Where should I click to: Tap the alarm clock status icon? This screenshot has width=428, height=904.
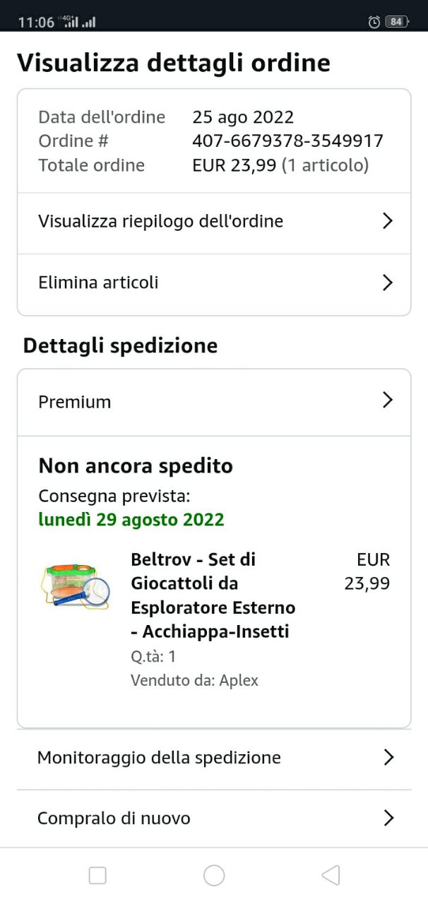pos(374,22)
